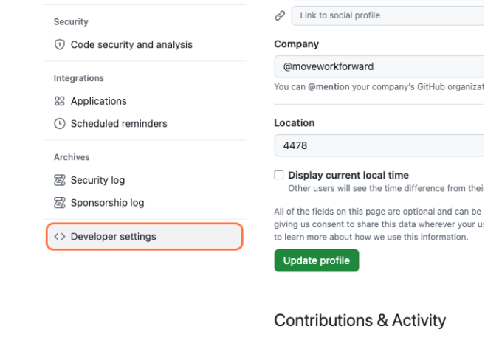Open Developer settings
The height and width of the screenshot is (343, 485).
pyautogui.click(x=114, y=237)
